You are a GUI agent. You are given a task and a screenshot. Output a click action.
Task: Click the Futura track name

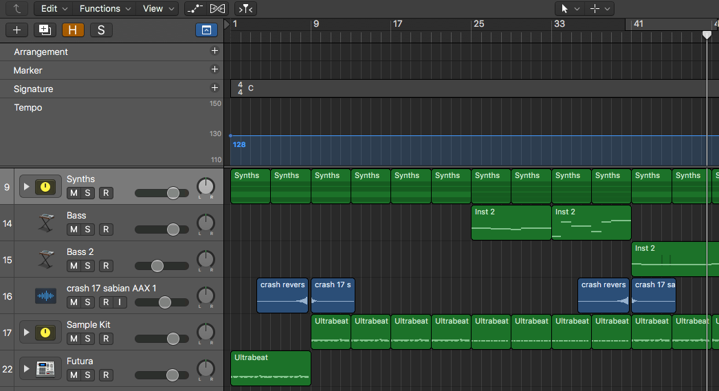(x=80, y=361)
